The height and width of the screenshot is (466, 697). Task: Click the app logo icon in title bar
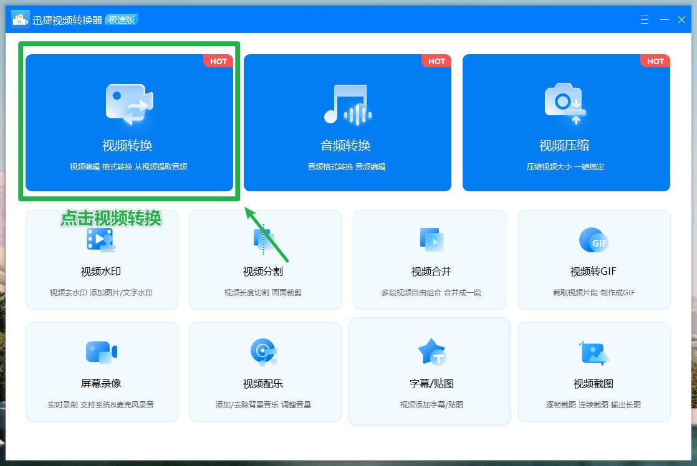(x=19, y=19)
